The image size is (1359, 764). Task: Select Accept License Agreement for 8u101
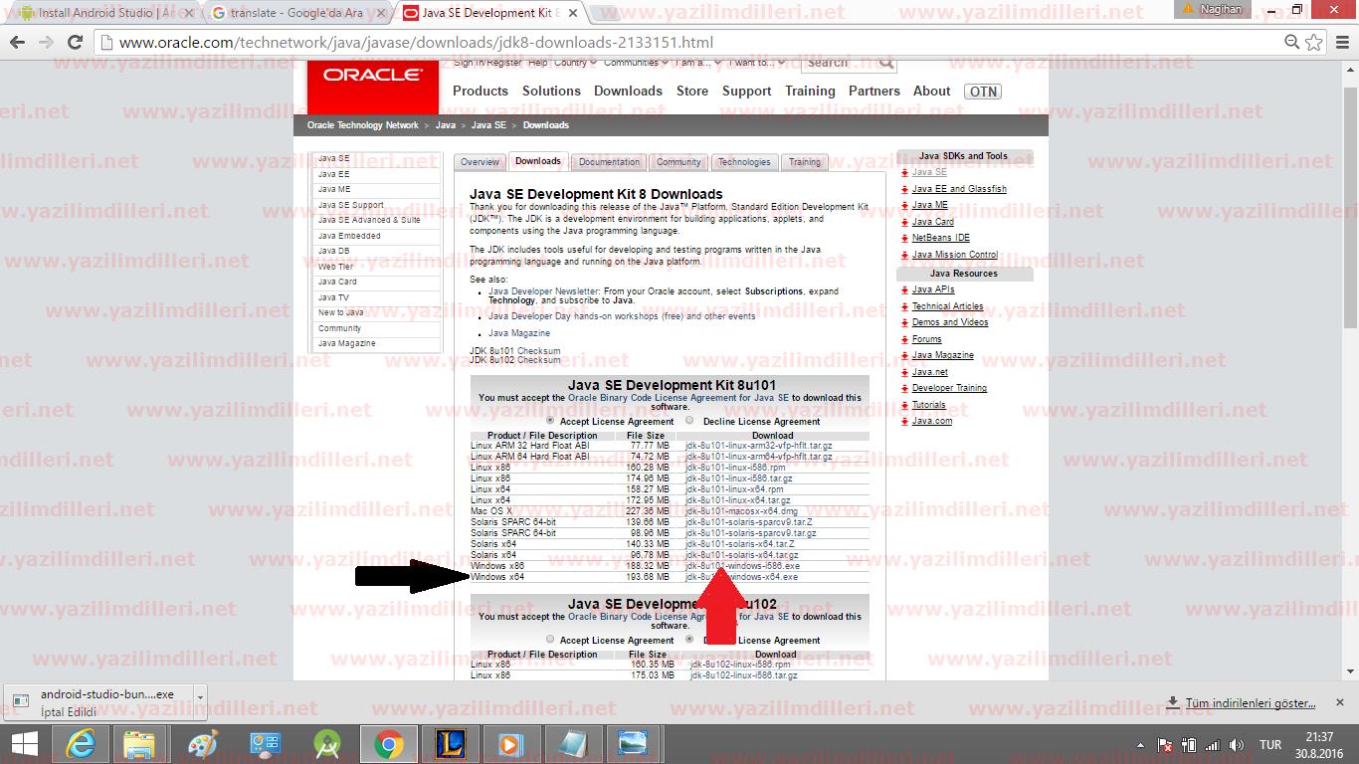[550, 421]
